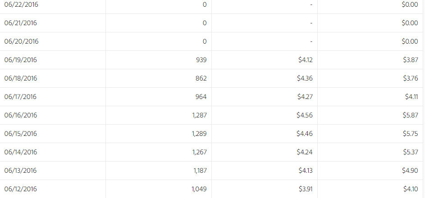Select the $5.87 amount

[x=410, y=115]
